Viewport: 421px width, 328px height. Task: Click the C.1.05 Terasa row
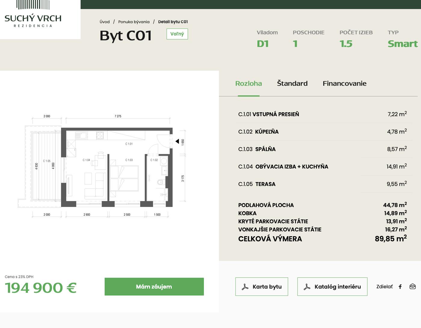[322, 184]
